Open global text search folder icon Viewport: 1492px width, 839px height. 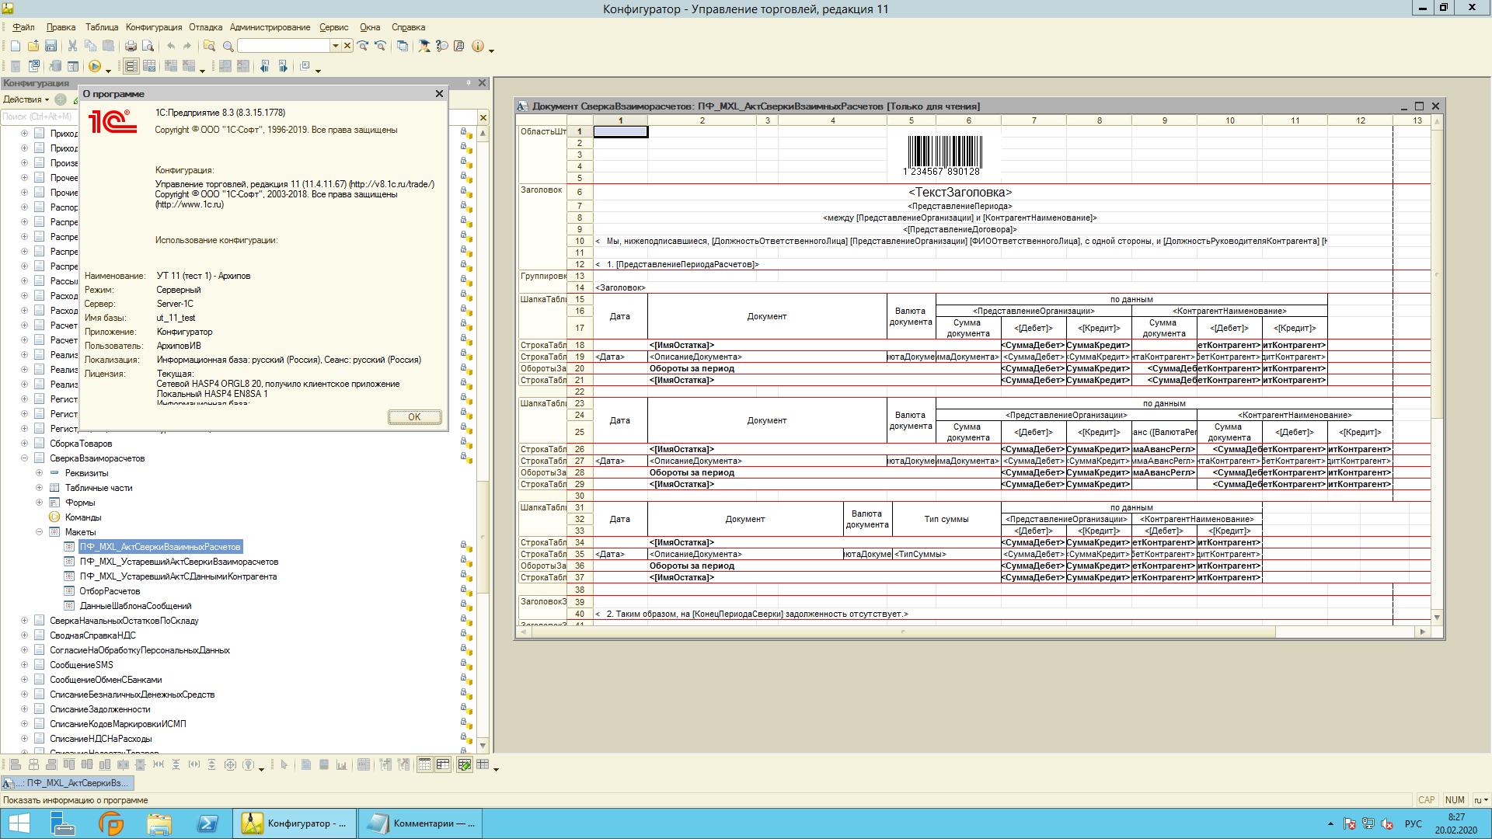tap(209, 46)
